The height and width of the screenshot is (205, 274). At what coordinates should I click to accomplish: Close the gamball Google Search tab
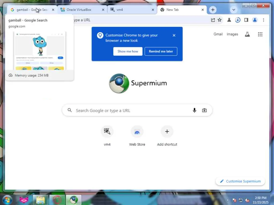tap(53, 10)
